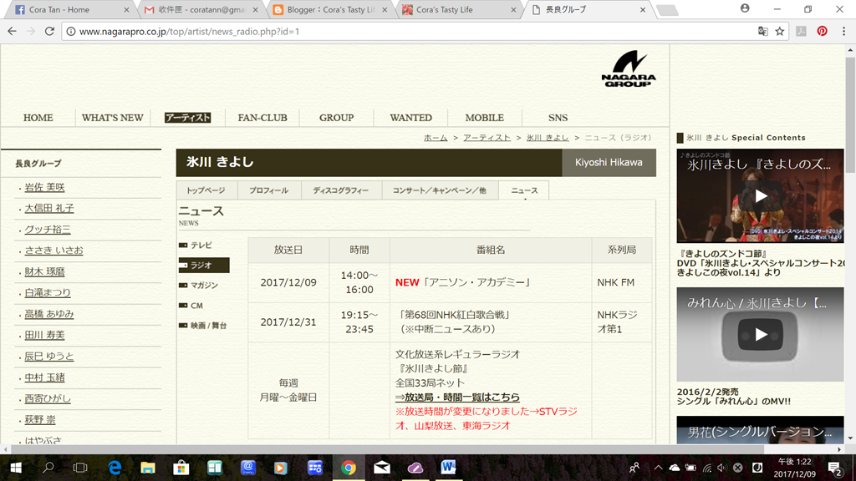Launch Microsoft Edge from the taskbar
The height and width of the screenshot is (481, 856).
coord(115,468)
